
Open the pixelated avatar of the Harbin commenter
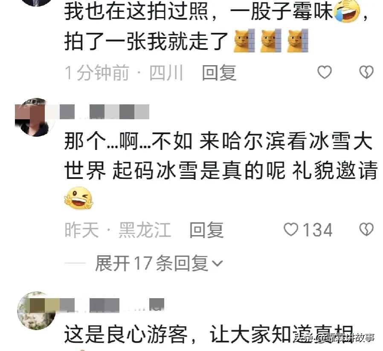tap(35, 117)
